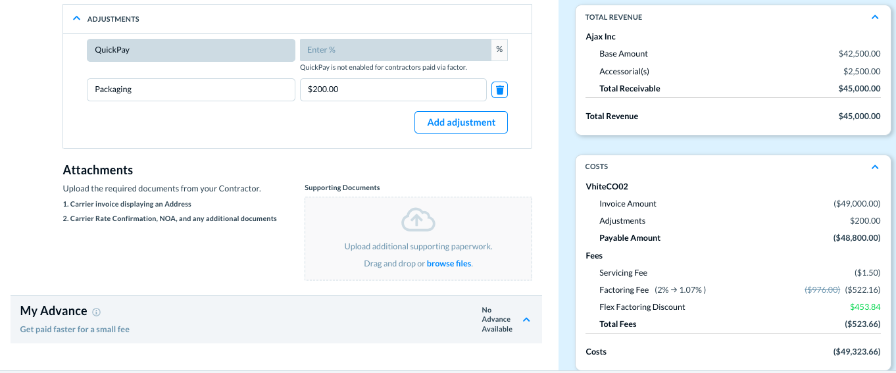
Task: Click the Packaging adjustment name field
Action: pos(191,90)
